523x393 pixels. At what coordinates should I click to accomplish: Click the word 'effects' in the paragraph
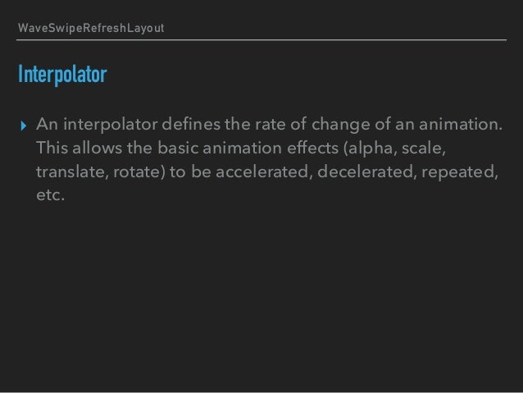point(312,148)
